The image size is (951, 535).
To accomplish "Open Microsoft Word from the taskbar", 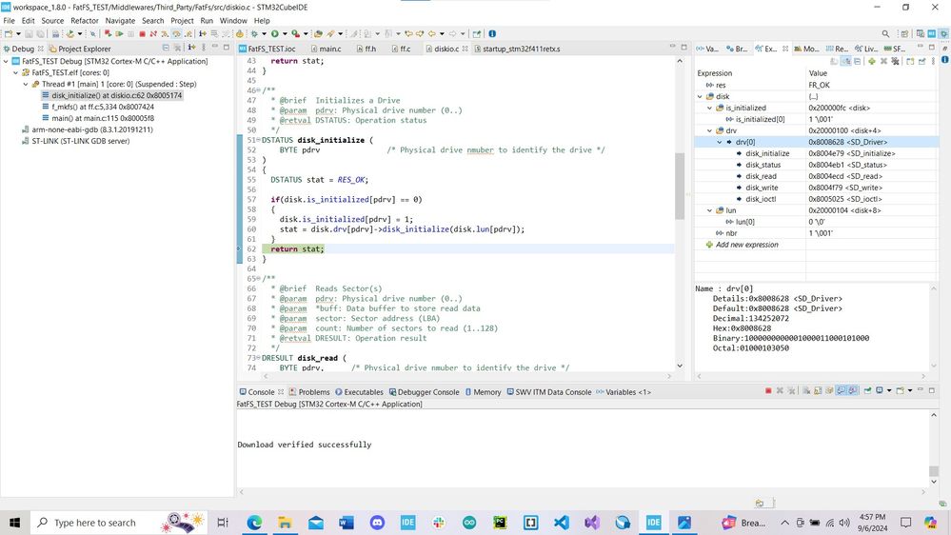I will coord(347,523).
